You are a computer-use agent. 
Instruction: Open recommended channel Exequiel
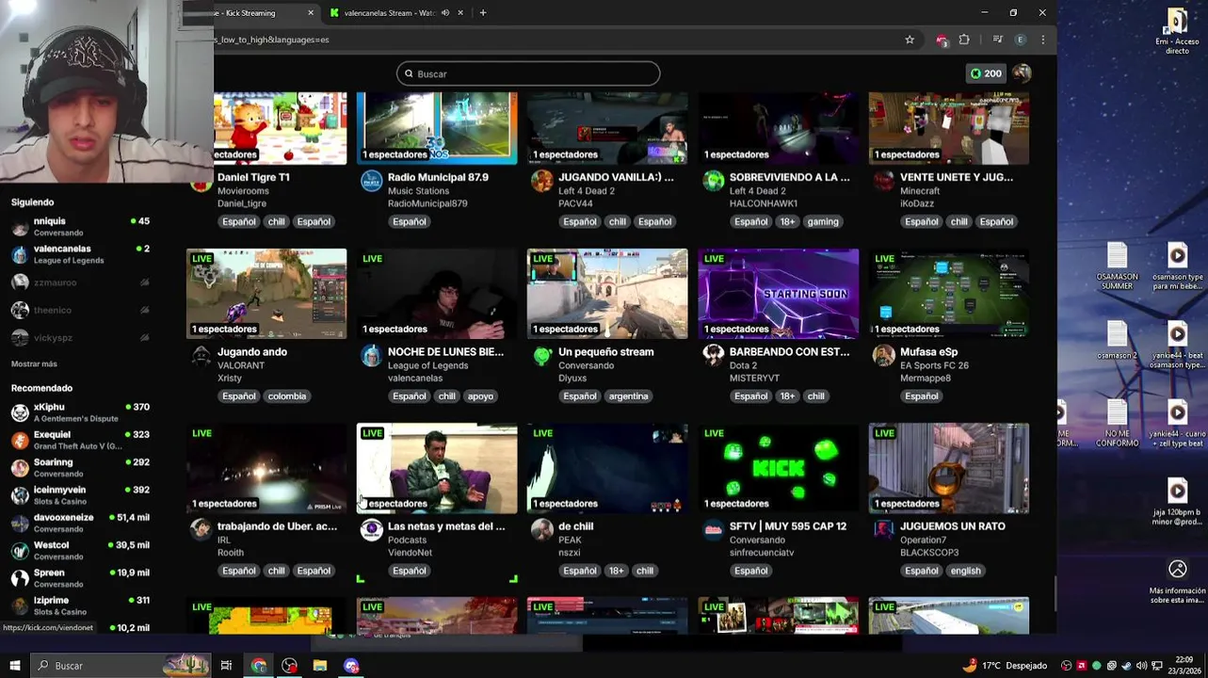coord(81,440)
